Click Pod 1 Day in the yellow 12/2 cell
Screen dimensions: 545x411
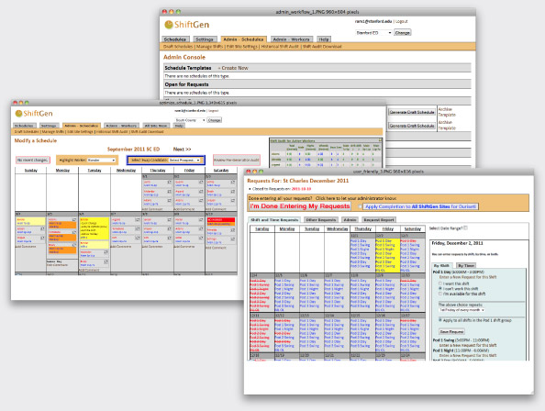click(x=384, y=240)
